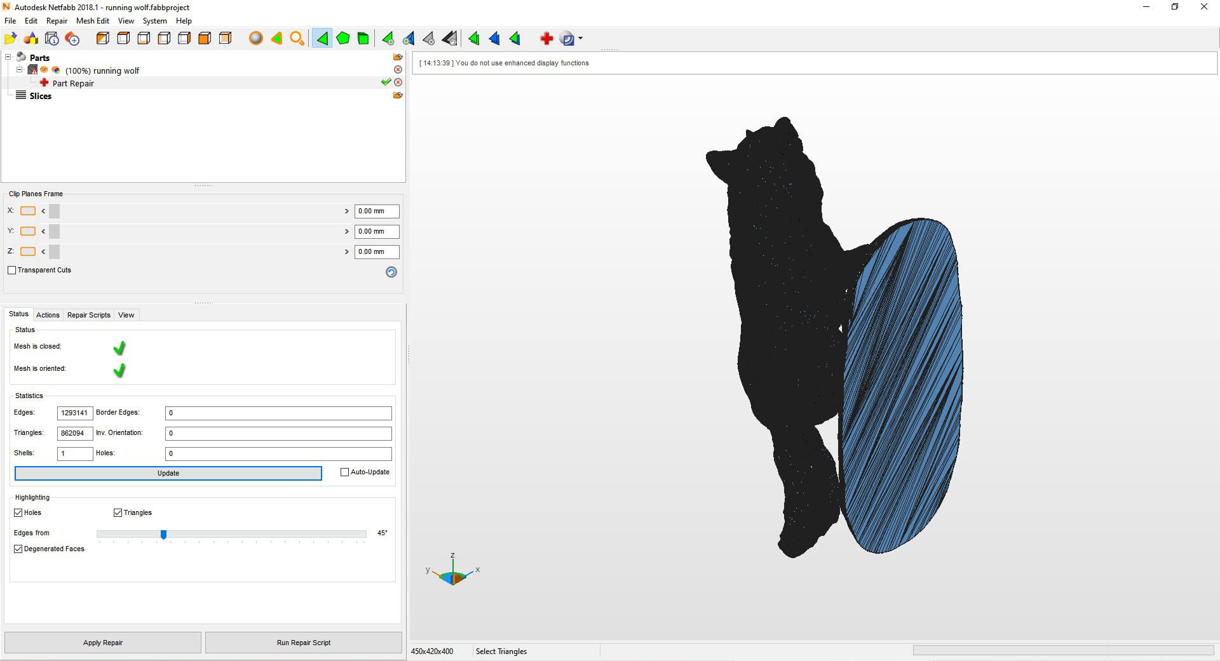
Task: Click the reset clip planes icon
Action: [391, 272]
